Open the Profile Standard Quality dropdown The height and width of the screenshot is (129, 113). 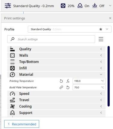tap(70, 29)
